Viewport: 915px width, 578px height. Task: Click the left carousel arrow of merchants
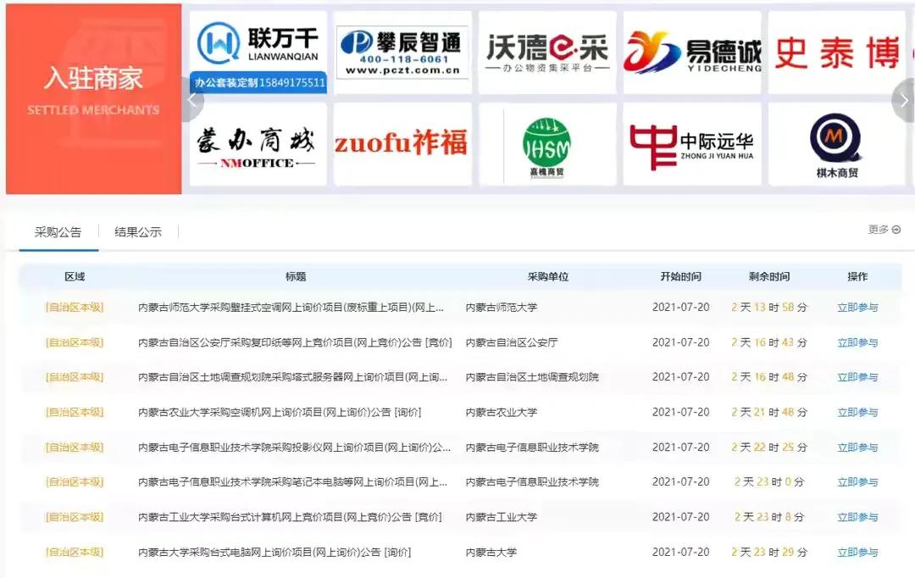(192, 100)
